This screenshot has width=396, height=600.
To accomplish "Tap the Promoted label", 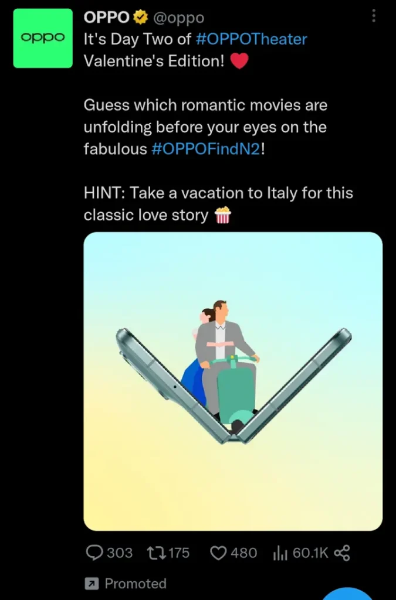I will click(136, 584).
